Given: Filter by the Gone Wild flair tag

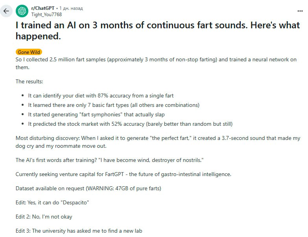Looking at the screenshot, I should coord(29,52).
